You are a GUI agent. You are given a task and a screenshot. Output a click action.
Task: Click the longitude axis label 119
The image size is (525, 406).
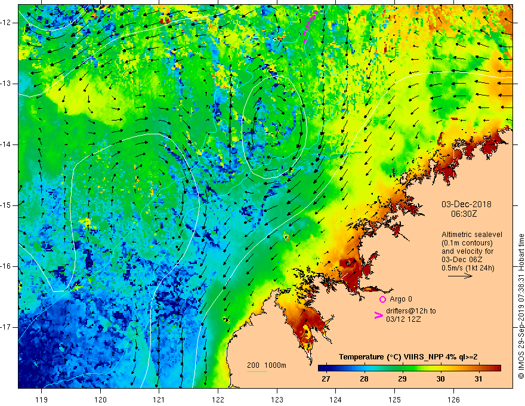point(42,399)
